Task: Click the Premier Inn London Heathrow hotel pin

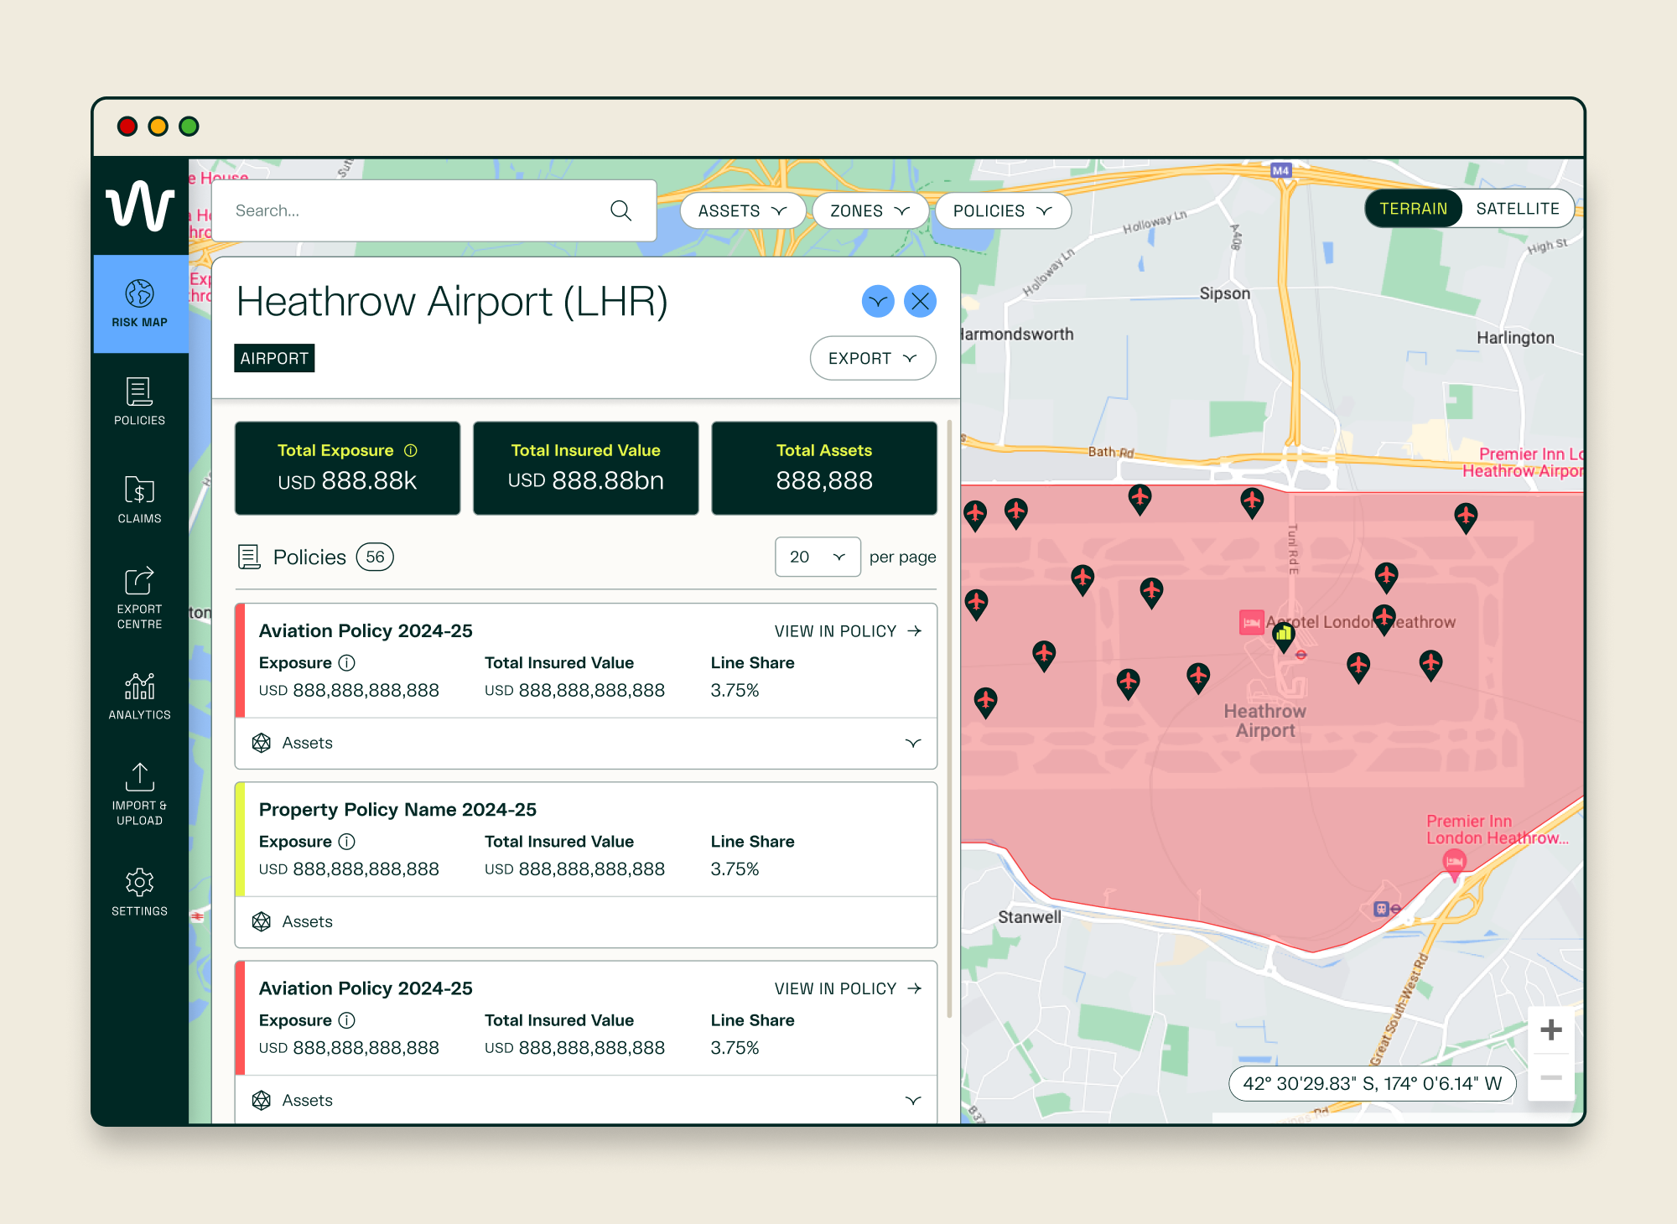Action: coord(1455,863)
